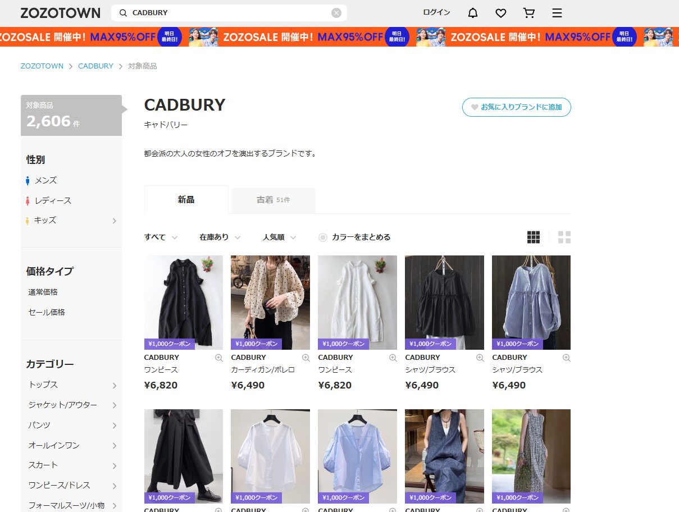Open white puff-sleeve blouse thumbnail
This screenshot has height=512, width=679.
point(270,456)
